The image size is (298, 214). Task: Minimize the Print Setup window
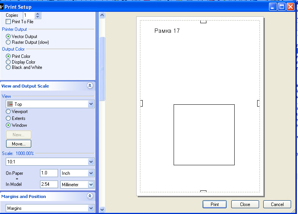(x=273, y=7)
